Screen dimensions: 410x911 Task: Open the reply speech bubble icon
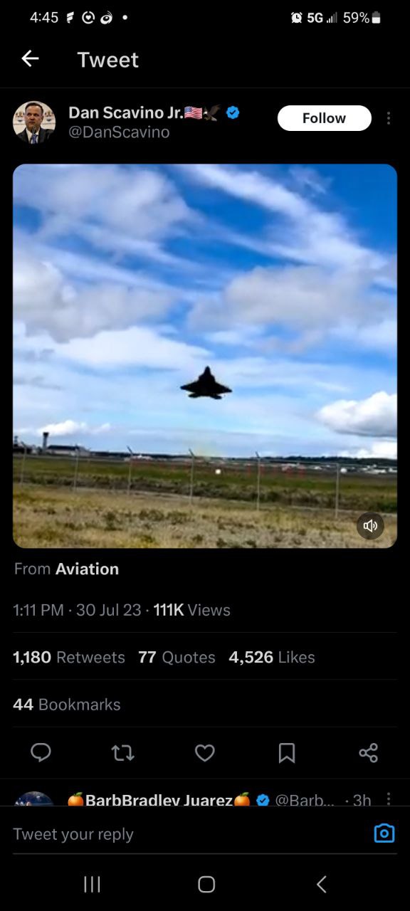(x=41, y=752)
